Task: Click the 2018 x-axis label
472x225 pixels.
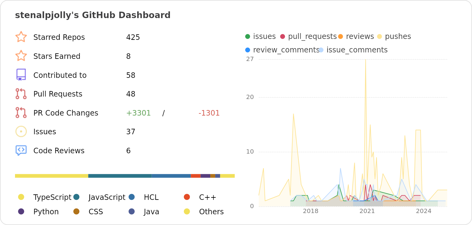Action: click(x=311, y=211)
